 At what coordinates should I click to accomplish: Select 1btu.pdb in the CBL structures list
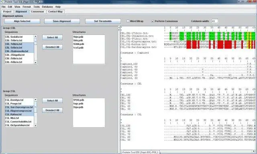[x=89, y=41]
